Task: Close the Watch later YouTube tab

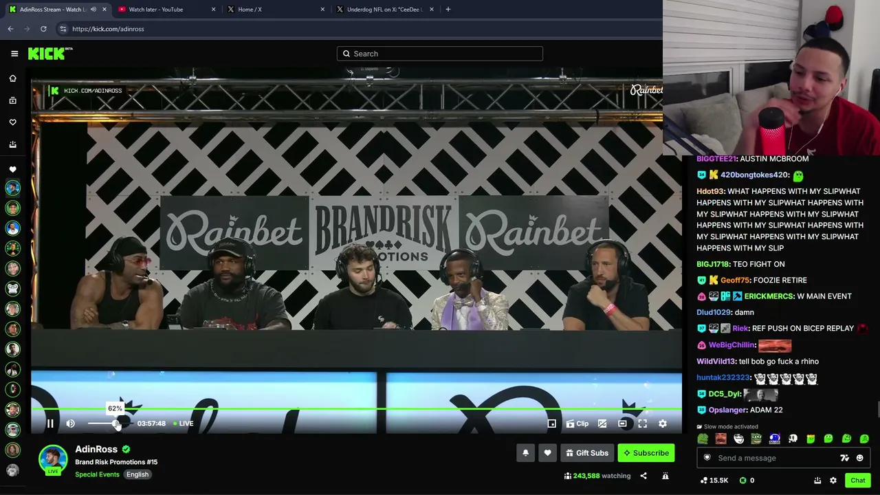Action: tap(213, 10)
